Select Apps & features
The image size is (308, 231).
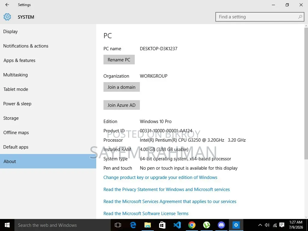48,60
